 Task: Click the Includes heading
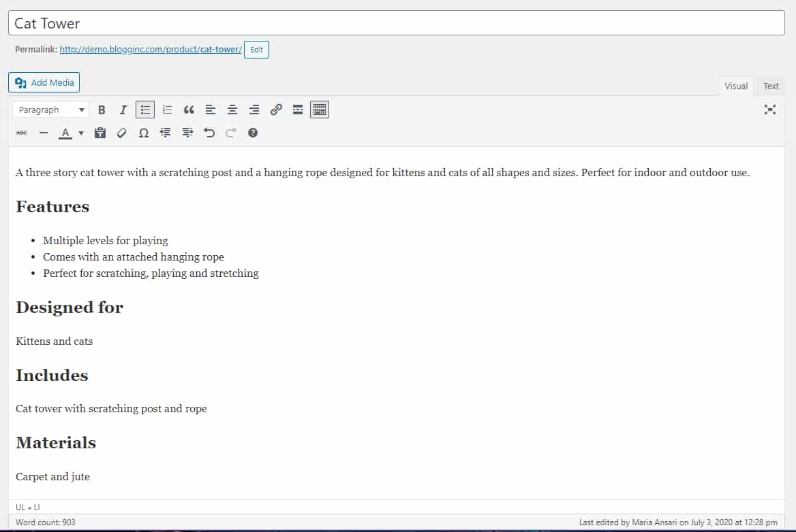point(52,376)
